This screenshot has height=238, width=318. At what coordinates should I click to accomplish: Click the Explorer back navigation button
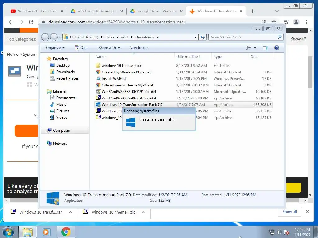click(45, 37)
